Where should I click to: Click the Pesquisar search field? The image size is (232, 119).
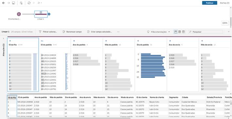[x=205, y=32]
